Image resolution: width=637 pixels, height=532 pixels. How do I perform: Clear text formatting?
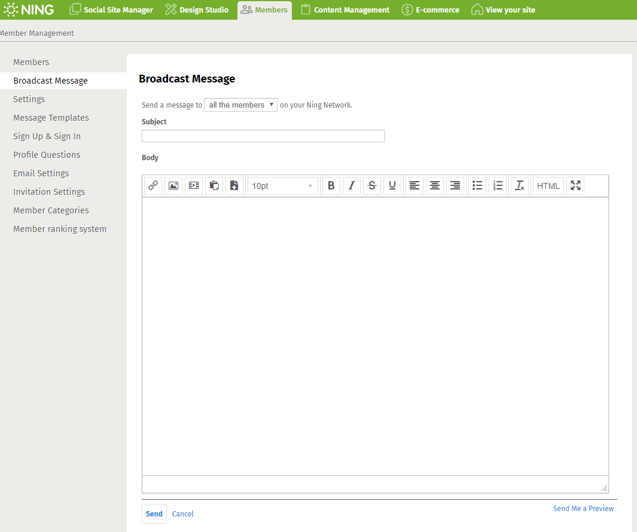[x=520, y=185]
